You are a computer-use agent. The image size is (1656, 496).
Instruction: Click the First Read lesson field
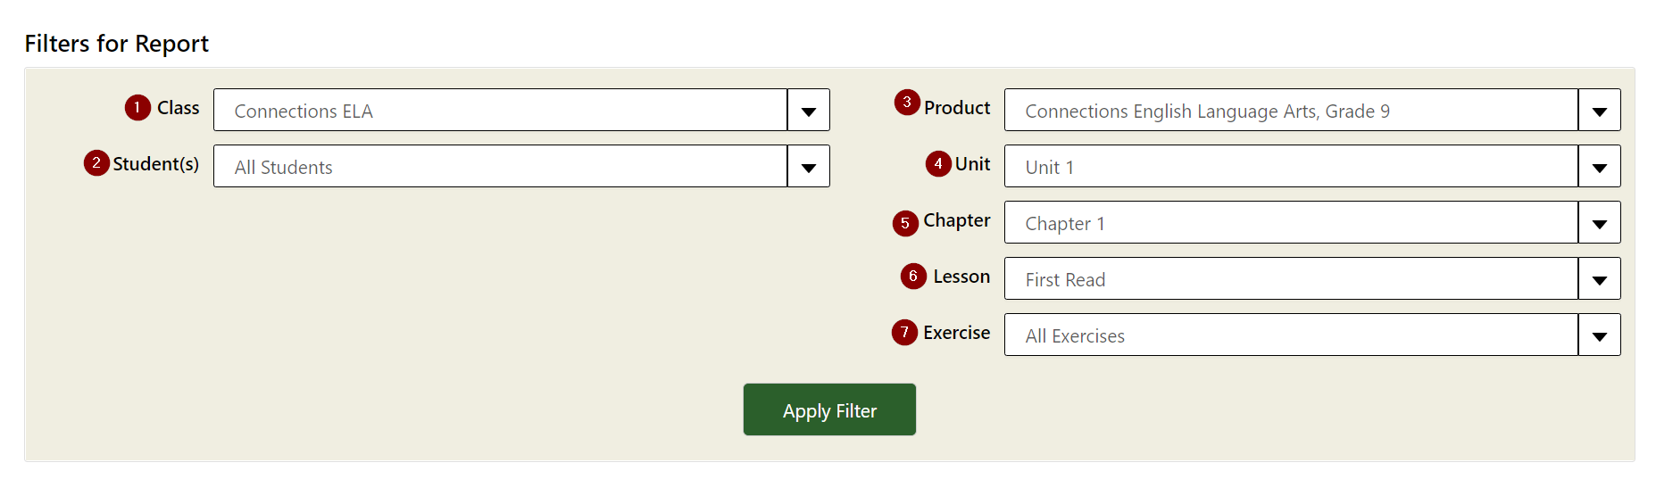point(1290,279)
